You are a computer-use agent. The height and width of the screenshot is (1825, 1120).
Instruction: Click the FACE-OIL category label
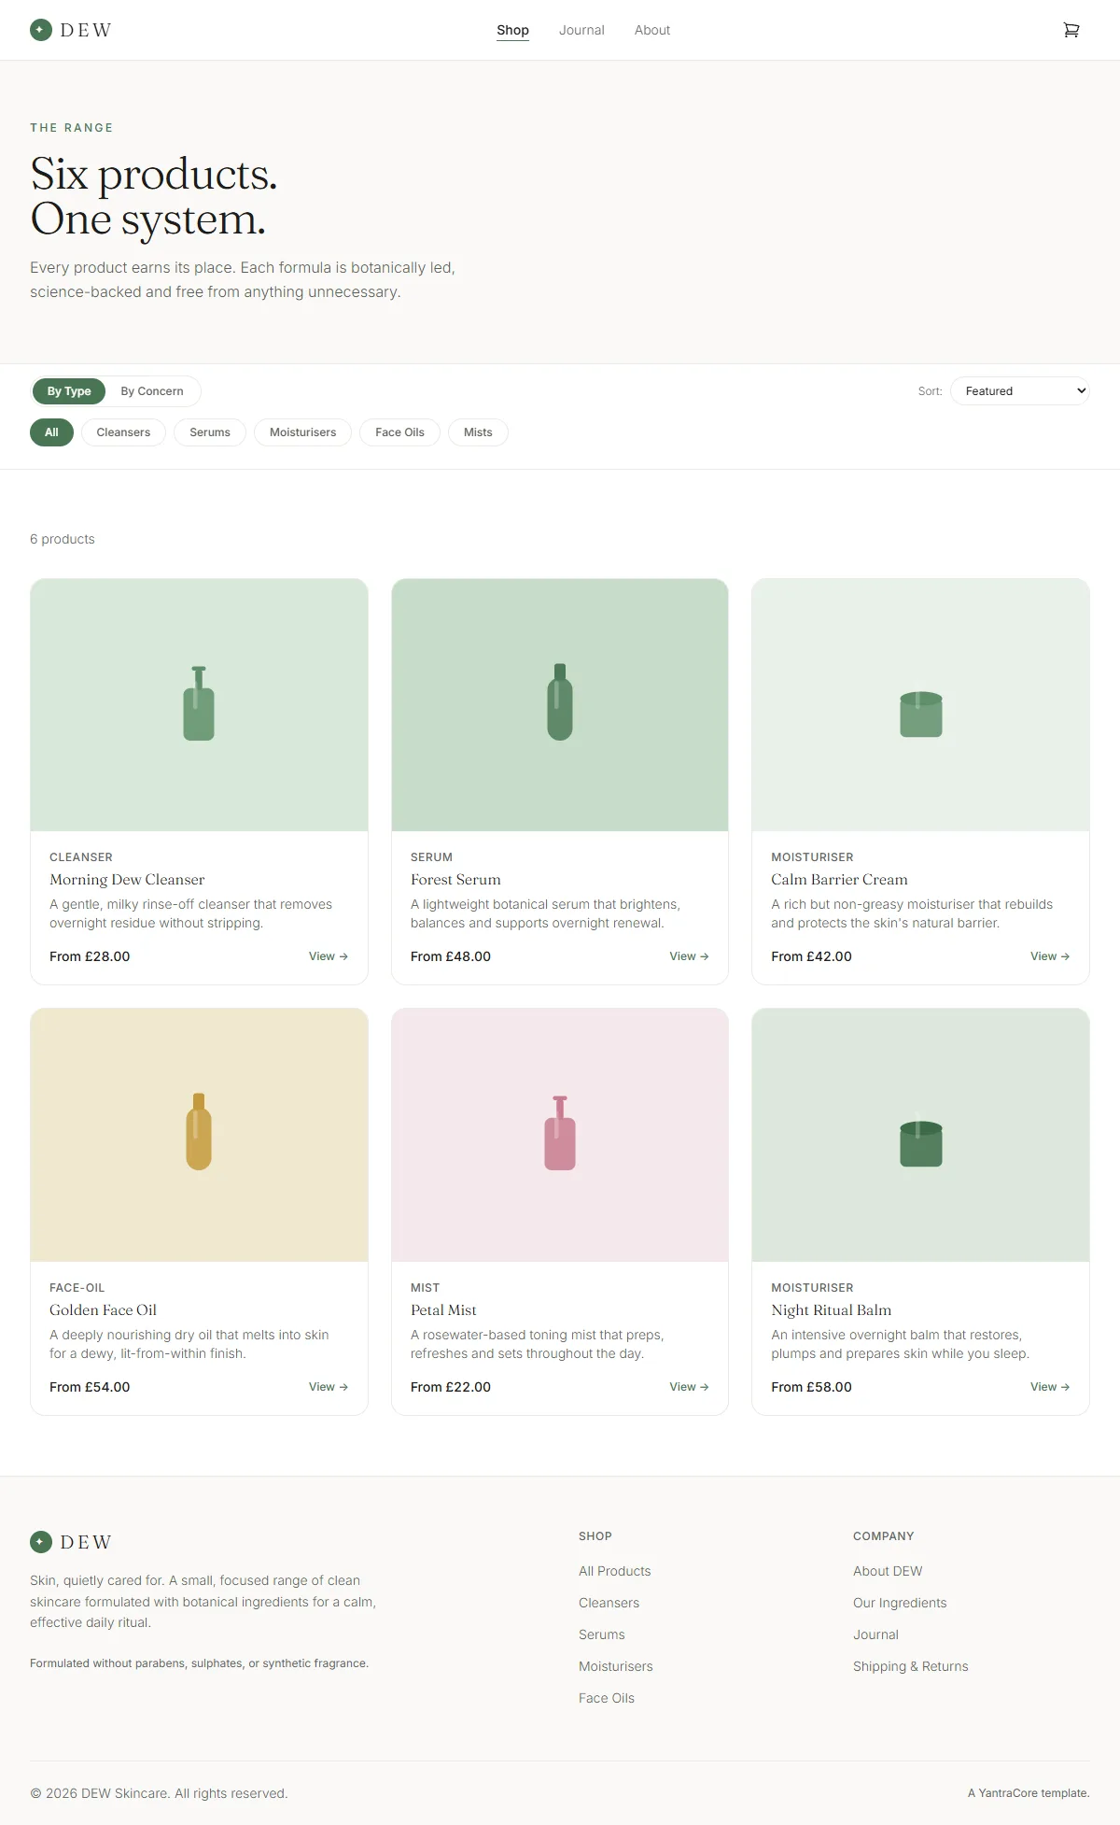click(77, 1288)
